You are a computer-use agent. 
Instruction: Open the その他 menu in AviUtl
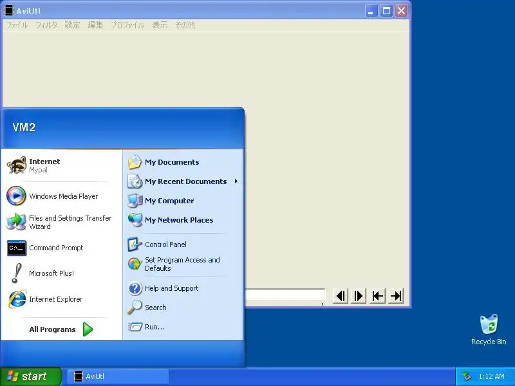pos(185,25)
